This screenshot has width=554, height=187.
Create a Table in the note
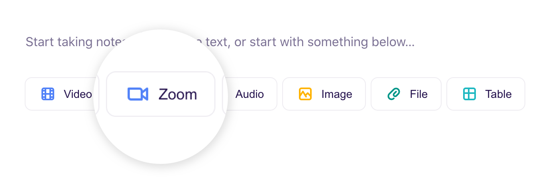pos(486,94)
